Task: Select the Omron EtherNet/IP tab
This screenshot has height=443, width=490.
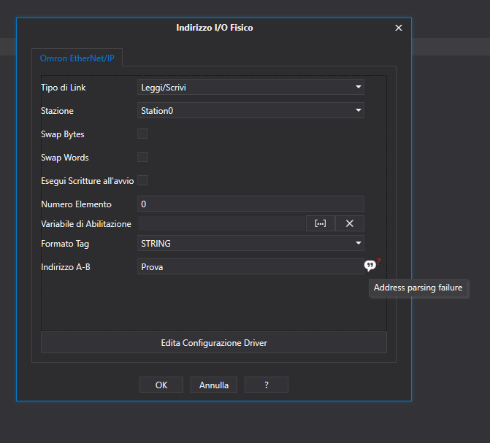Action: 77,58
